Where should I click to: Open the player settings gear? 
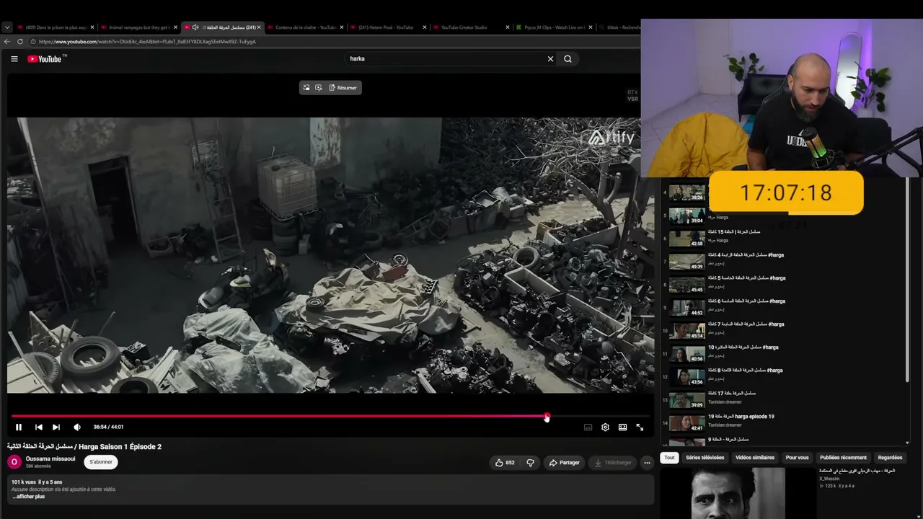click(x=605, y=427)
